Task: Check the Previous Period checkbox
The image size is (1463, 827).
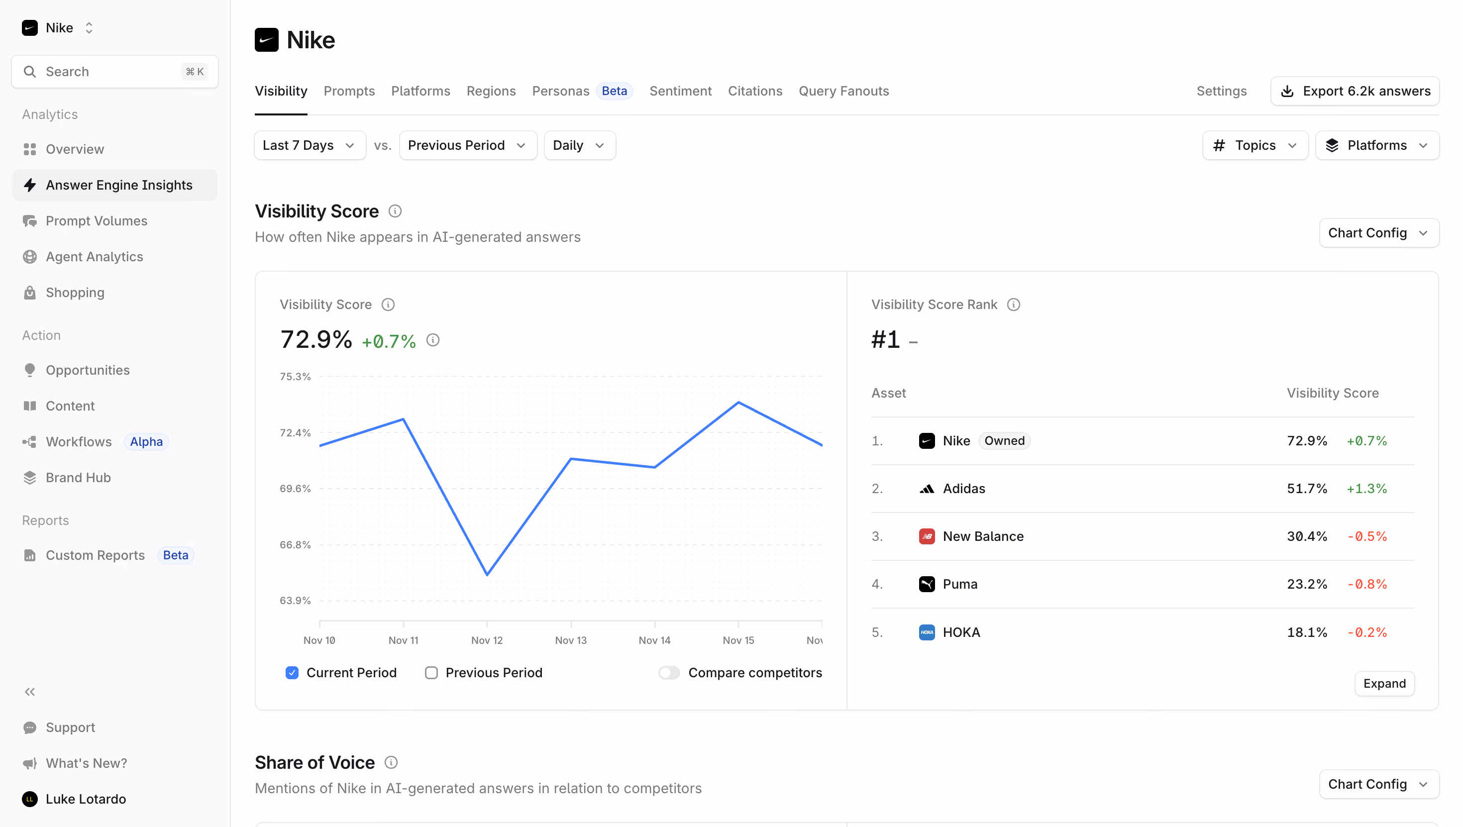Action: 431,673
